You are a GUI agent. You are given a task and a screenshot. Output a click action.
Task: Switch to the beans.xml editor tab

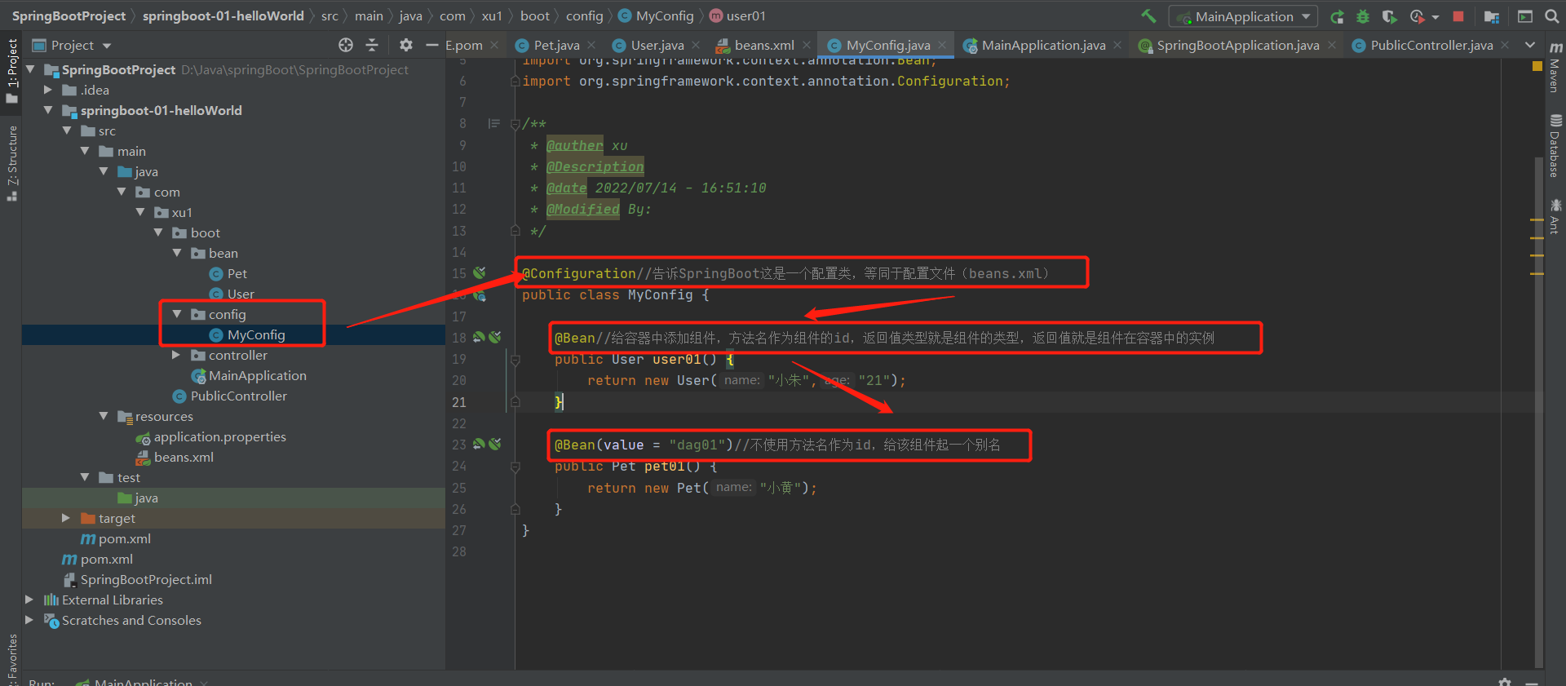[763, 46]
